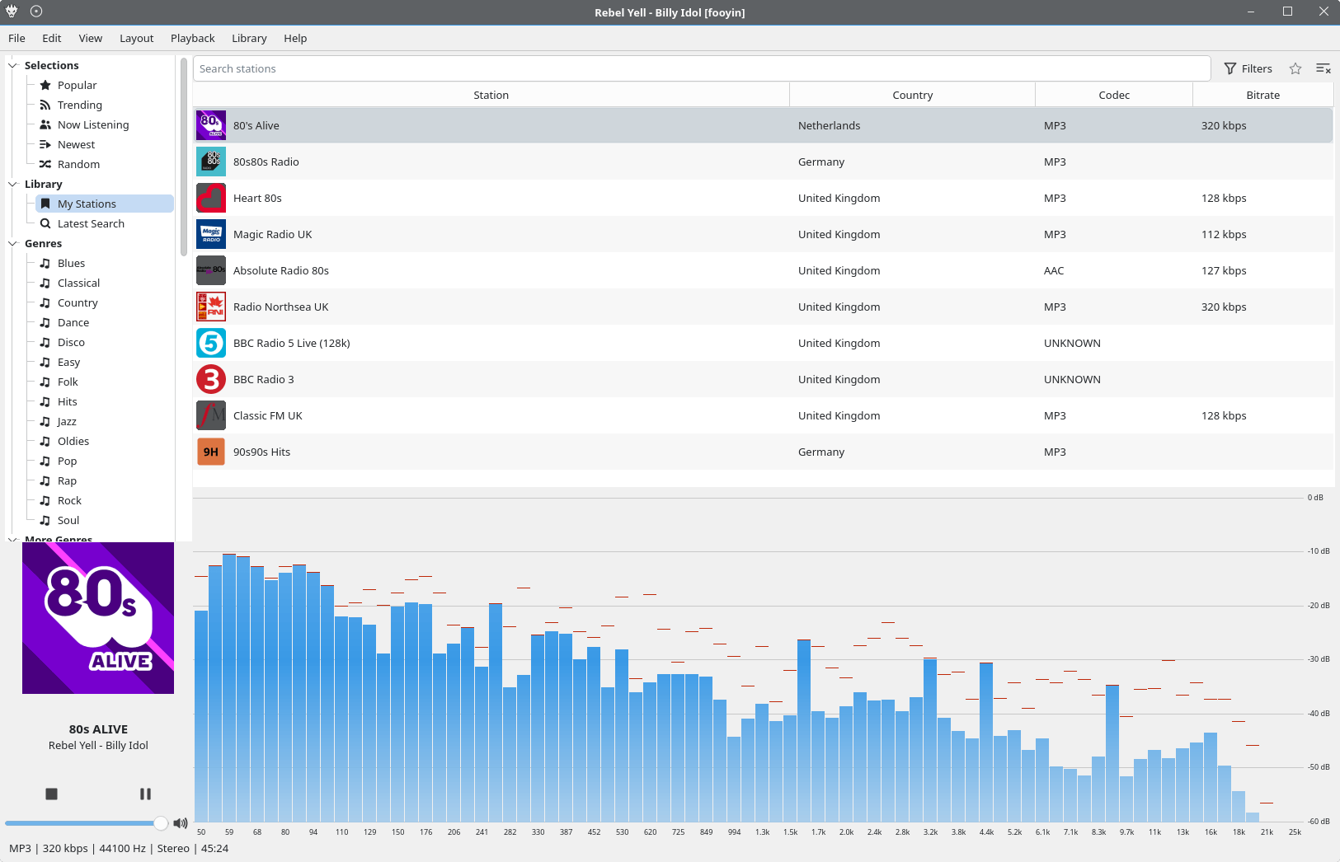1340x862 pixels.
Task: Click the Rock genre music note icon
Action: (45, 500)
